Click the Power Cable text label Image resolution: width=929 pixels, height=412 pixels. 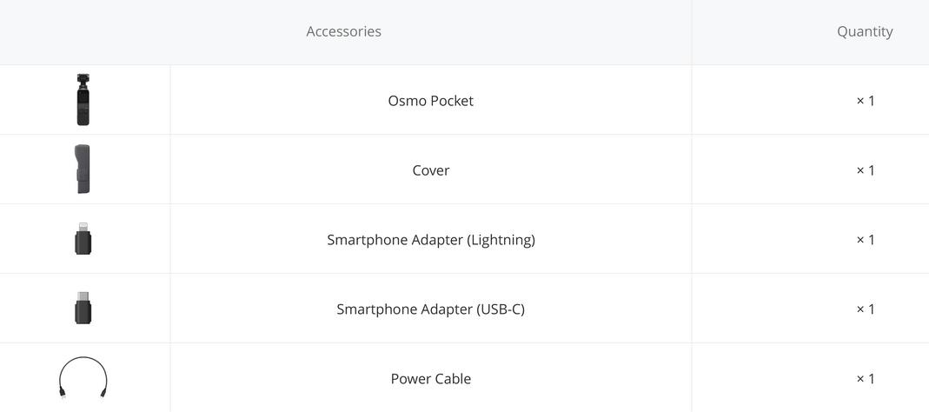click(431, 378)
